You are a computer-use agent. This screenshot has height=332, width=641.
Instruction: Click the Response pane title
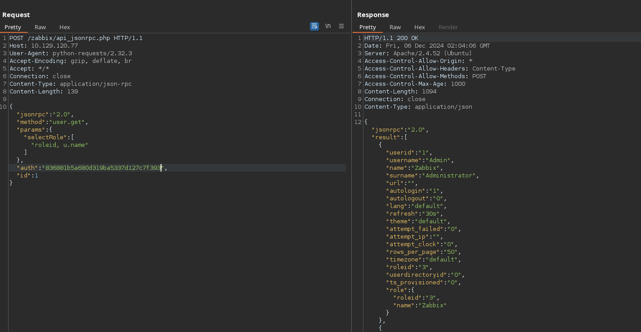tap(373, 15)
